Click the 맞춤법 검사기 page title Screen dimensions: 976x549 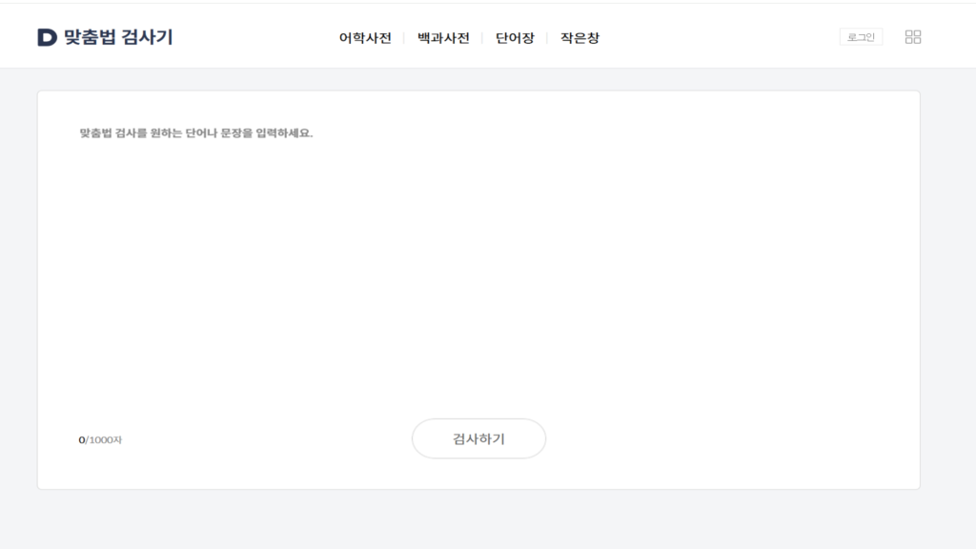point(118,38)
